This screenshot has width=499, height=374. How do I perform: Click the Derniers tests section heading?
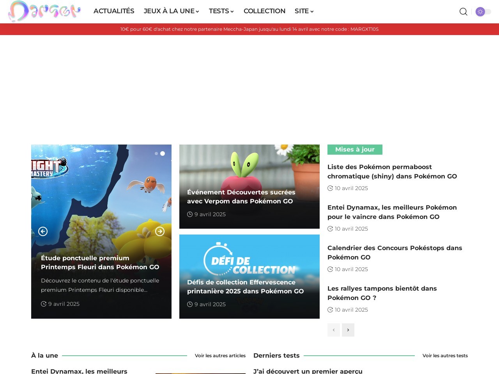coord(276,355)
